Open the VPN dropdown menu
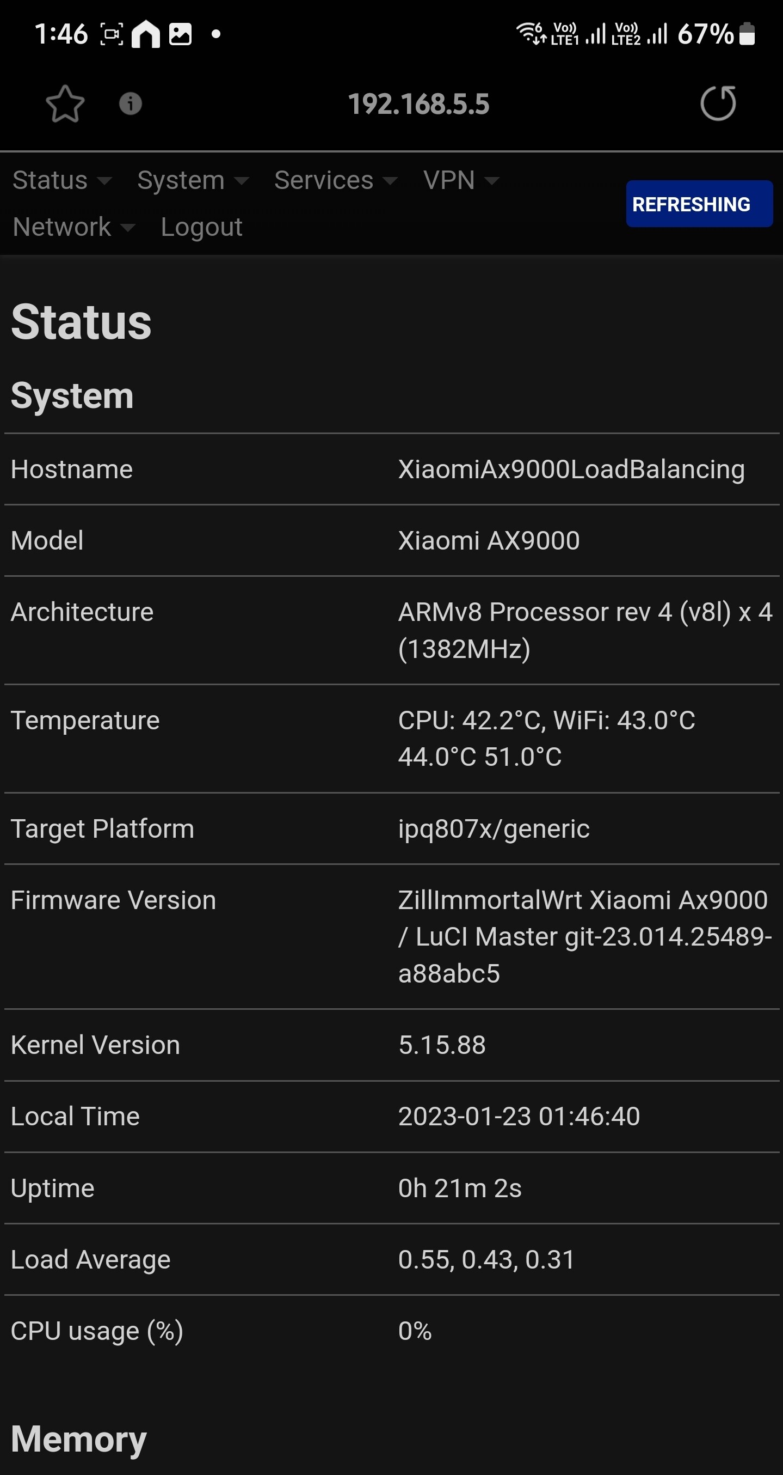The width and height of the screenshot is (783, 1475). click(x=461, y=180)
